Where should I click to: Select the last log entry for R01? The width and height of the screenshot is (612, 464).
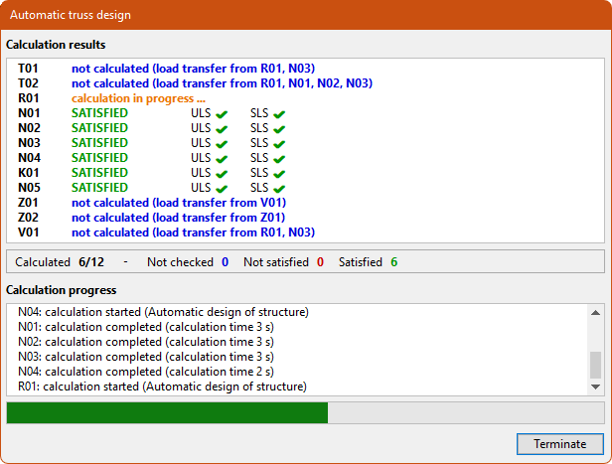pyautogui.click(x=162, y=387)
